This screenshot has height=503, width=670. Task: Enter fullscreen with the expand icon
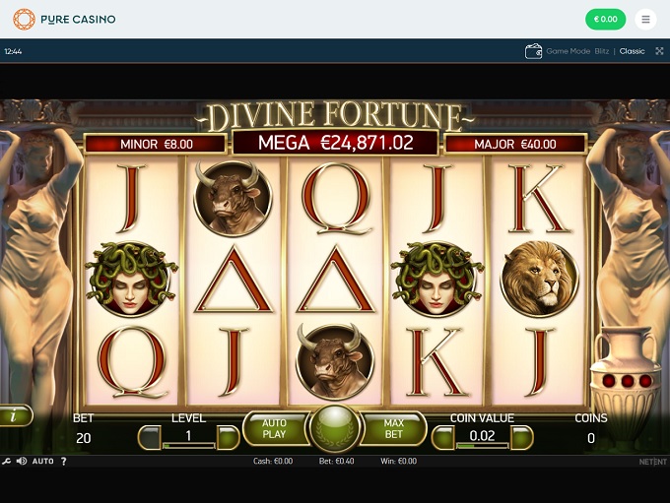pos(659,51)
